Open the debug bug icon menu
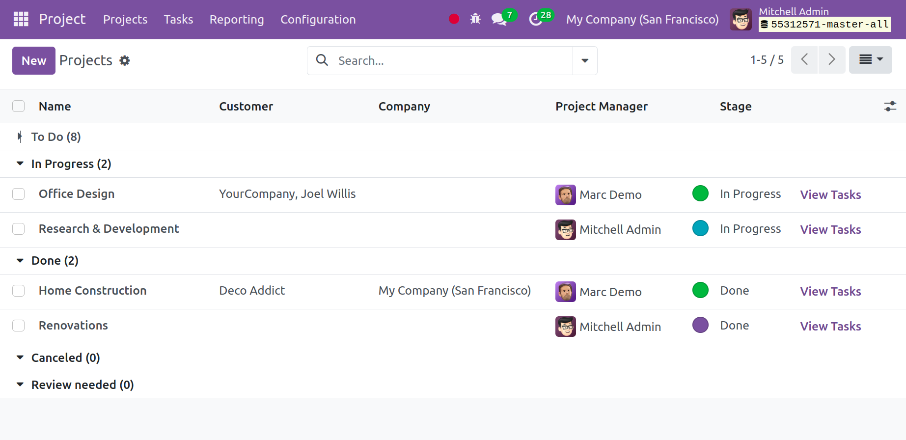Viewport: 906px width, 440px height. click(475, 19)
